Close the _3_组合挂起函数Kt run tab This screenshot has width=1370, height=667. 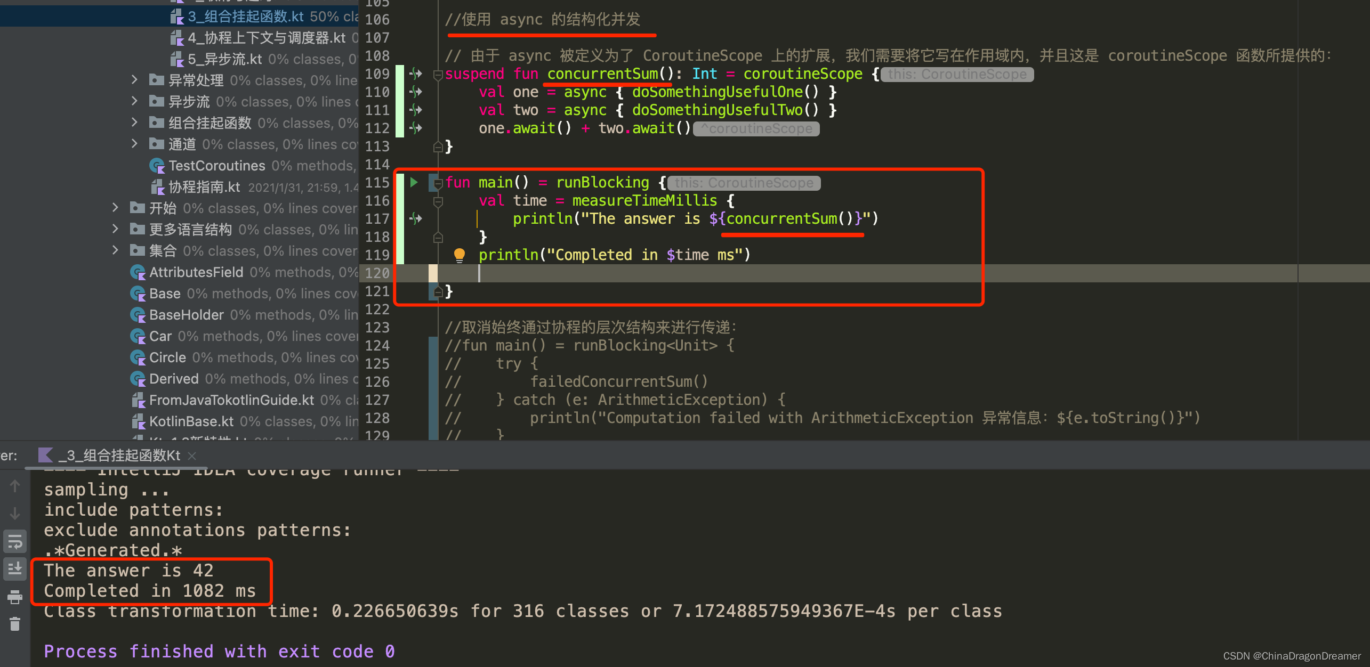tap(192, 456)
